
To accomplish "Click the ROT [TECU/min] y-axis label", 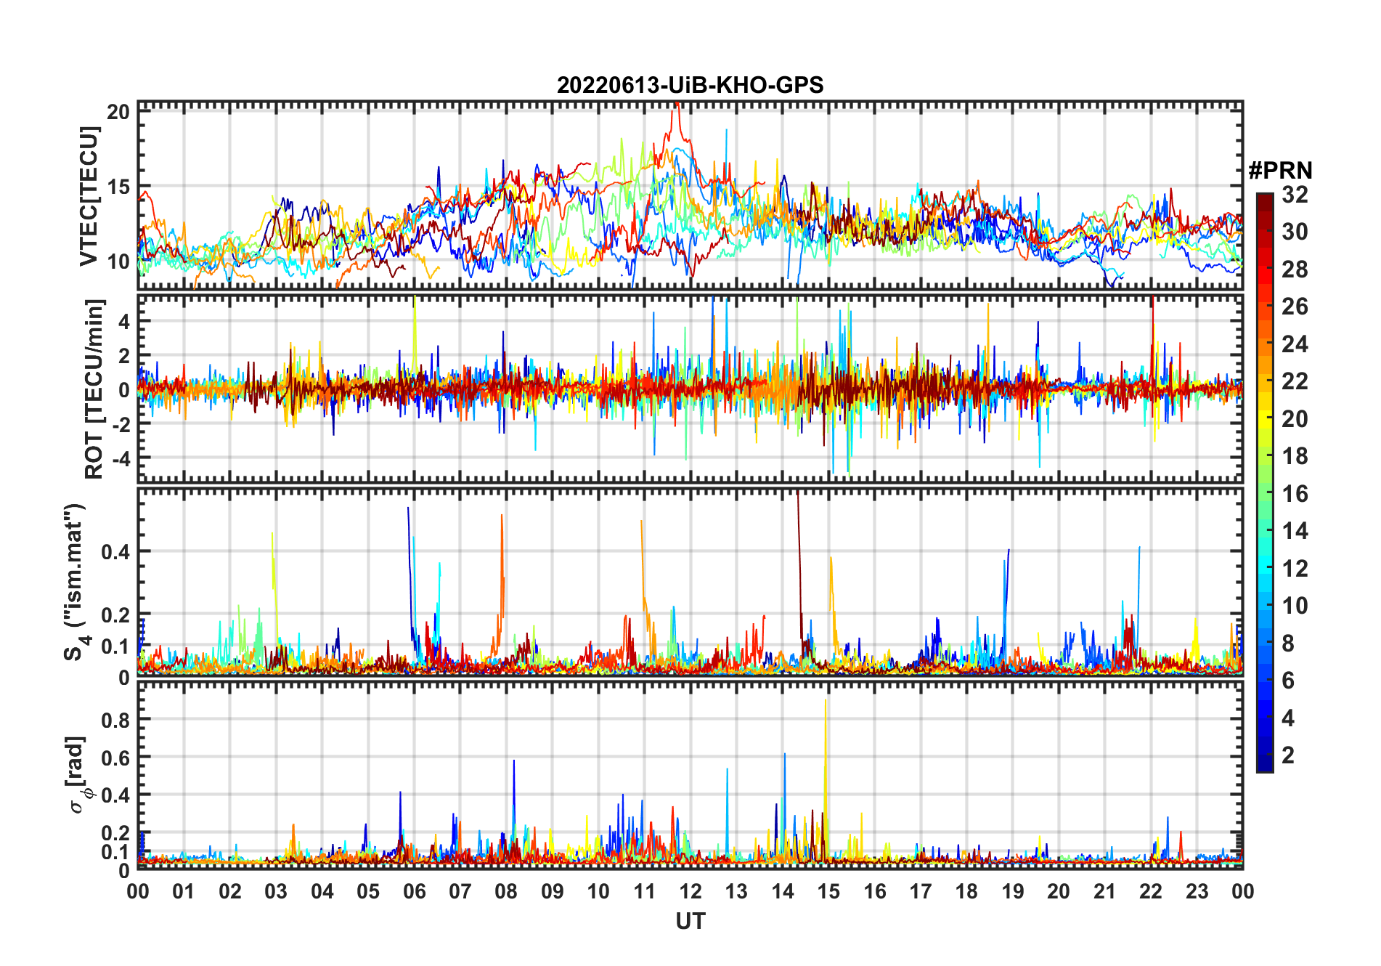I will coord(94,388).
